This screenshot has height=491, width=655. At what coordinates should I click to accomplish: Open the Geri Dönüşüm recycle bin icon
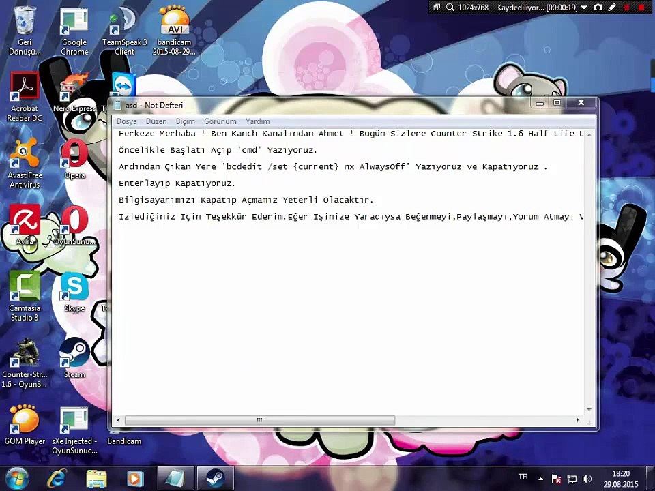pyautogui.click(x=25, y=30)
